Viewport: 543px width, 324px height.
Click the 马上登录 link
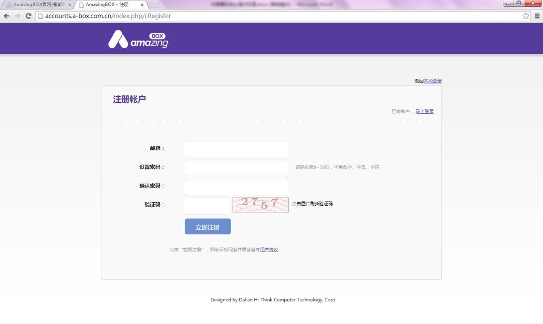(425, 112)
